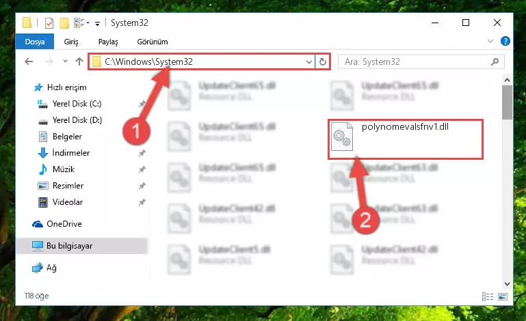Open the Dosya menu tab
526x321 pixels.
point(35,42)
